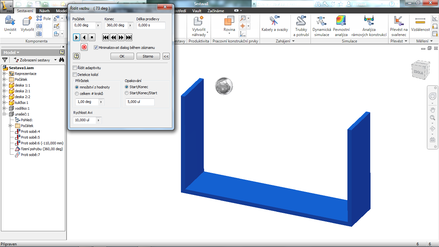Open the Konec value arrow menu

130,25
